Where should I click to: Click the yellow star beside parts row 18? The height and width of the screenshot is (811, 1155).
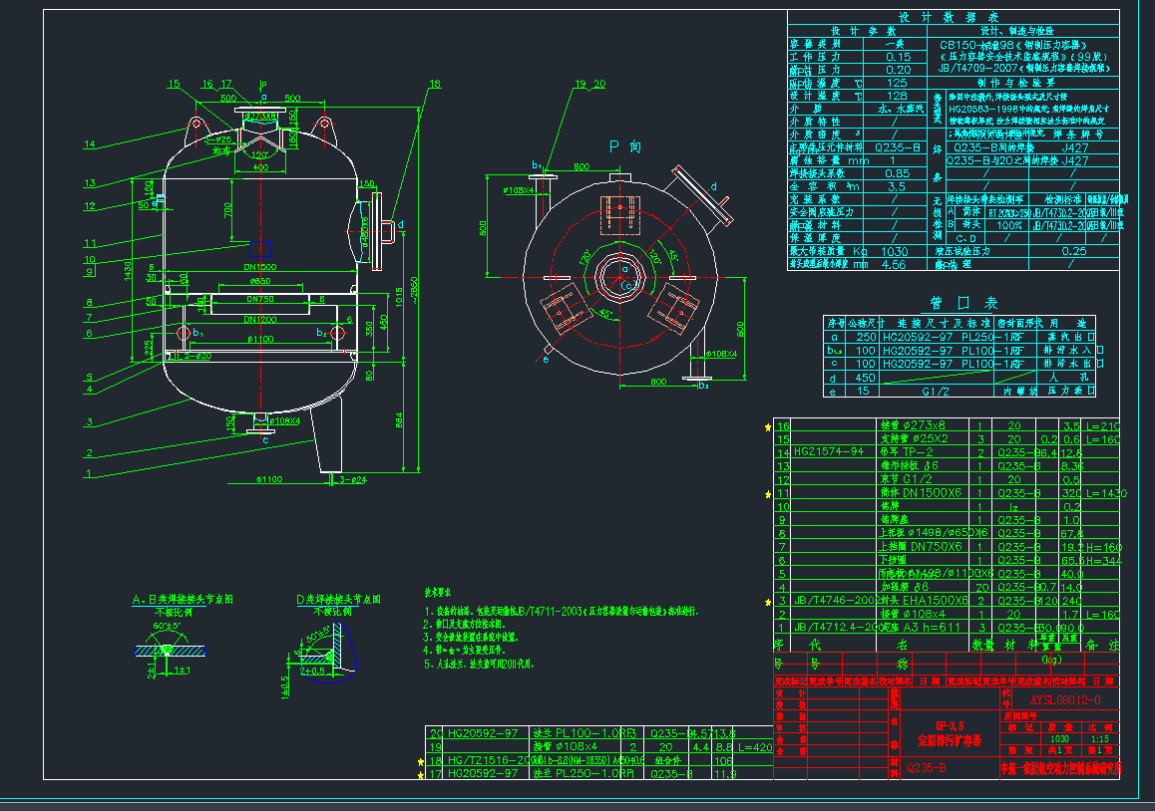[x=420, y=760]
